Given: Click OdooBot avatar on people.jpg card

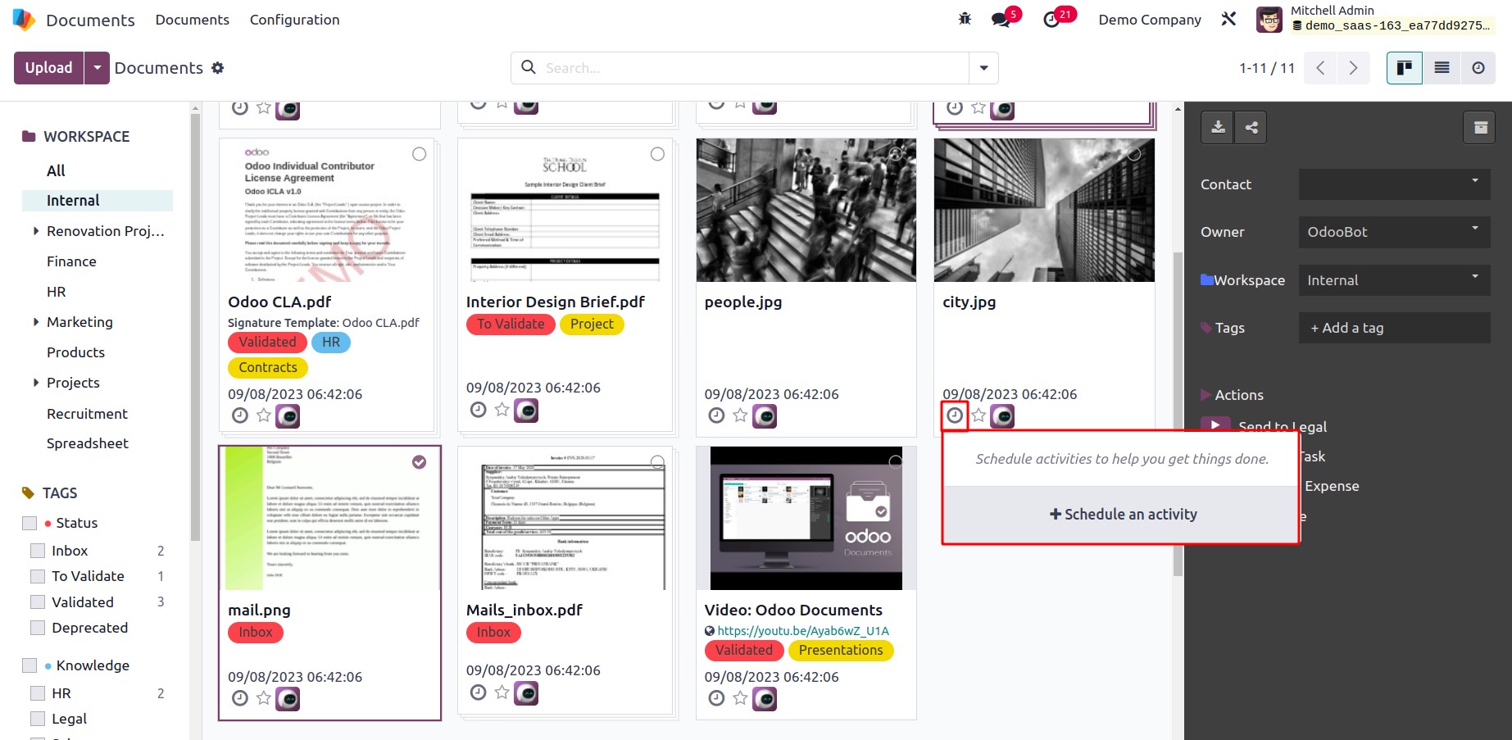Looking at the screenshot, I should (x=765, y=416).
